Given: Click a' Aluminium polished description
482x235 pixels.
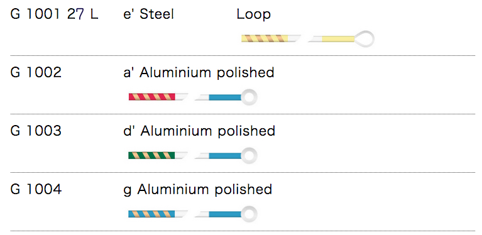Looking at the screenshot, I should 199,73.
